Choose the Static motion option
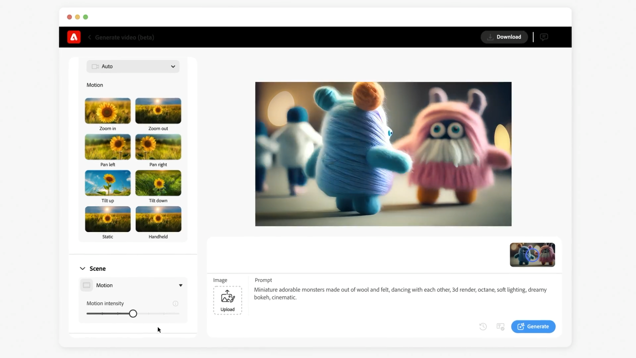This screenshot has width=636, height=358. click(x=108, y=219)
